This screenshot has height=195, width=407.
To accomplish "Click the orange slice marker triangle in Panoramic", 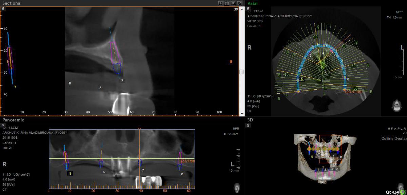I will tap(139, 129).
